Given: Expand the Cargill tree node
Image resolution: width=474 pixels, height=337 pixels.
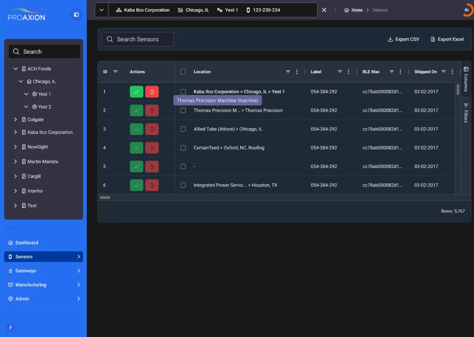Looking at the screenshot, I should [x=16, y=176].
